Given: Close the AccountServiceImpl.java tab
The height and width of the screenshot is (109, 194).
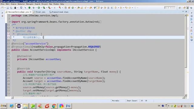Looking at the screenshot, I should point(30,12).
